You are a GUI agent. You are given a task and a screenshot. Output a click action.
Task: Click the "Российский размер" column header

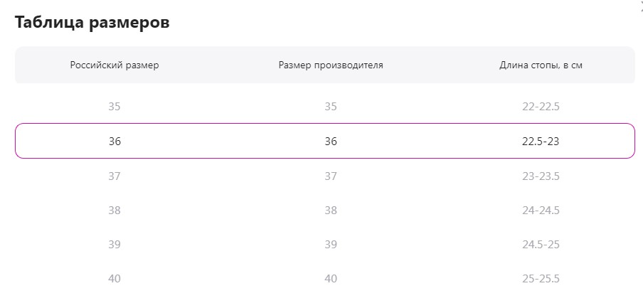click(115, 65)
